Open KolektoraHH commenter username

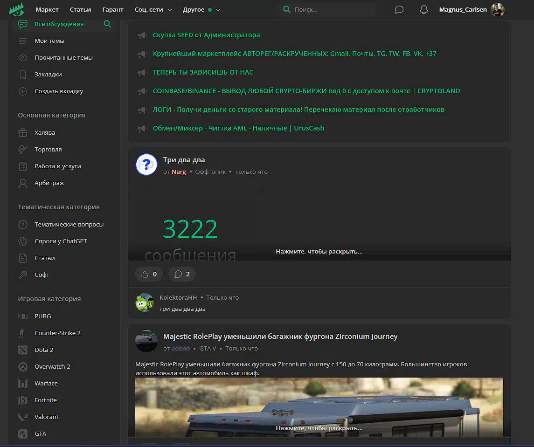click(x=178, y=297)
